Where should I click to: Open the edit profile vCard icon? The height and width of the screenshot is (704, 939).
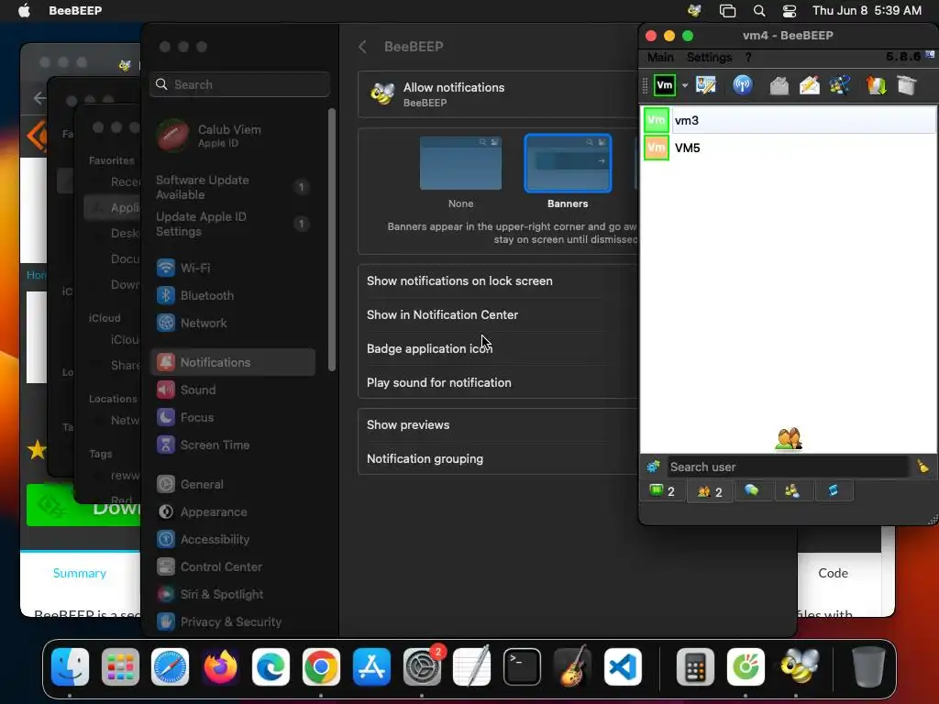coord(706,85)
